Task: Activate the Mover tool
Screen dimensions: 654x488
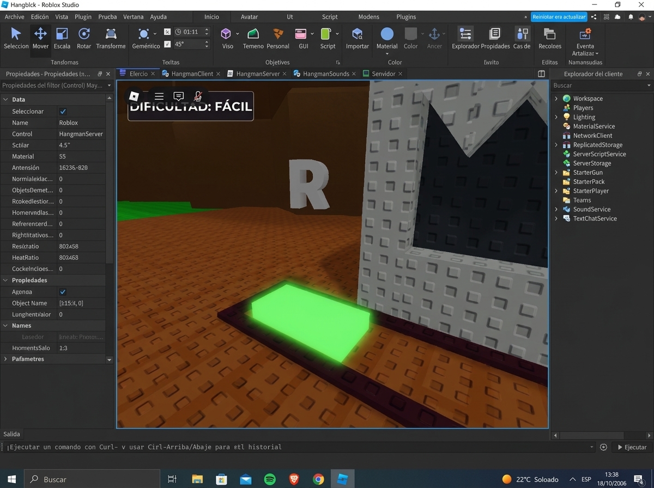Action: coord(40,38)
